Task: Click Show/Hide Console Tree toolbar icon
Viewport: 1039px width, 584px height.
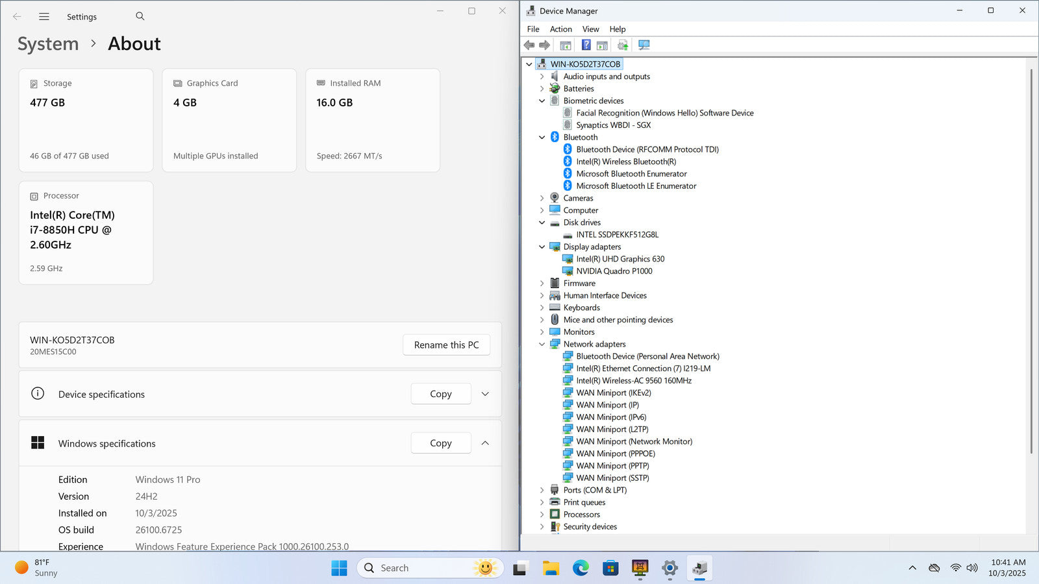Action: click(x=566, y=45)
